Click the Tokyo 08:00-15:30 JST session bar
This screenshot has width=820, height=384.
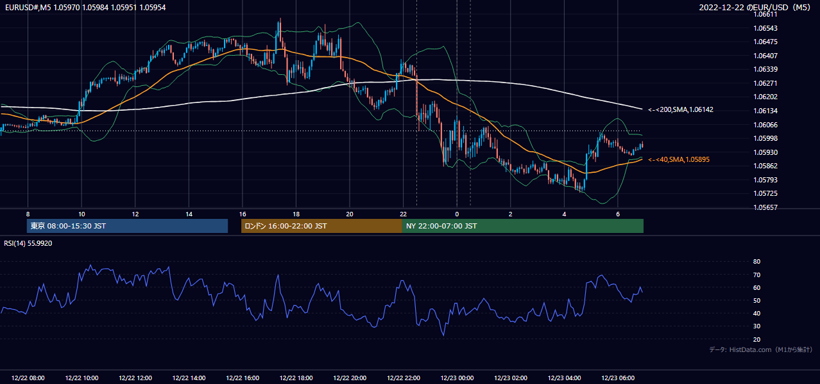pos(127,226)
